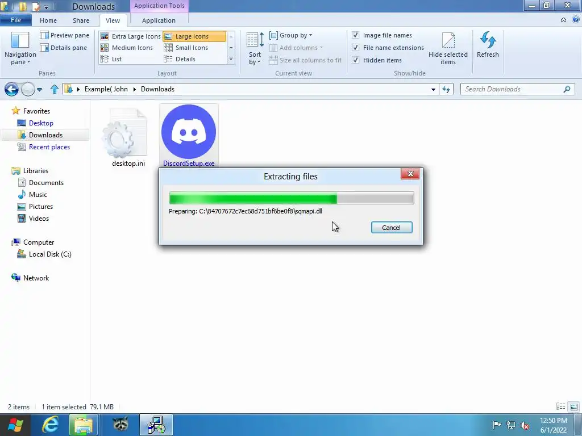Open Group by dropdown
Image resolution: width=582 pixels, height=436 pixels.
pyautogui.click(x=290, y=35)
